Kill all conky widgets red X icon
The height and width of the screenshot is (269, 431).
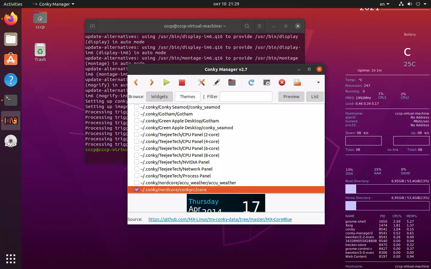[x=282, y=83]
